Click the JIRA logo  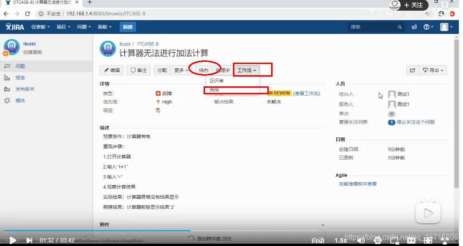click(x=15, y=27)
